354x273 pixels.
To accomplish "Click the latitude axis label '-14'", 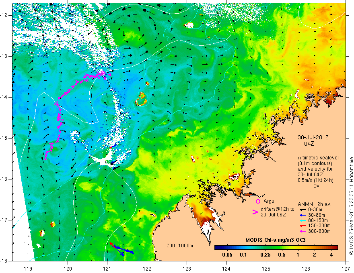I will click(x=5, y=97).
